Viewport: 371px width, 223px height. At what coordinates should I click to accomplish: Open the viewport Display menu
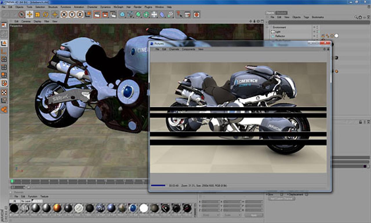(37, 21)
